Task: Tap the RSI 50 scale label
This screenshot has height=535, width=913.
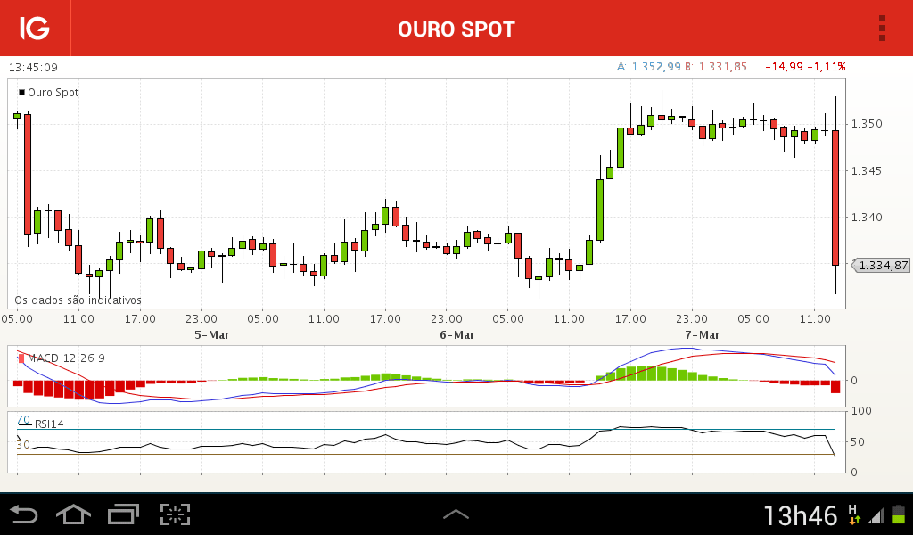Action: point(858,442)
